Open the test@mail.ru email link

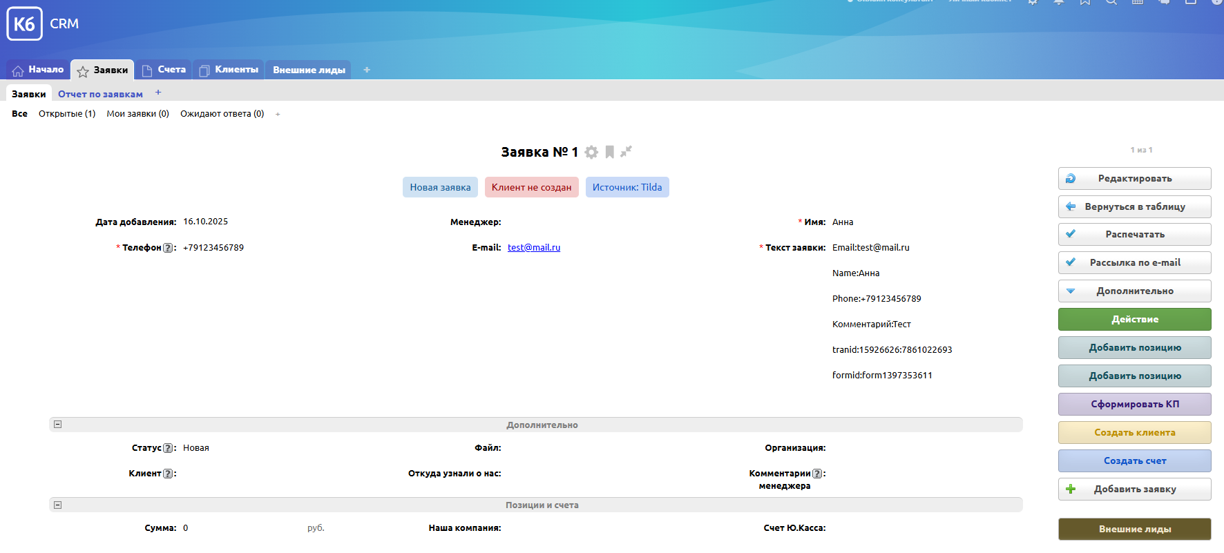(533, 248)
